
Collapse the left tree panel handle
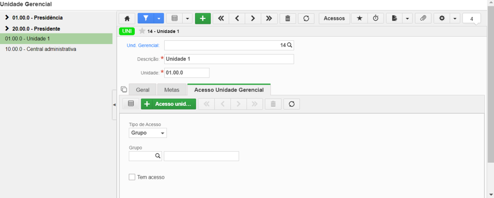115,105
